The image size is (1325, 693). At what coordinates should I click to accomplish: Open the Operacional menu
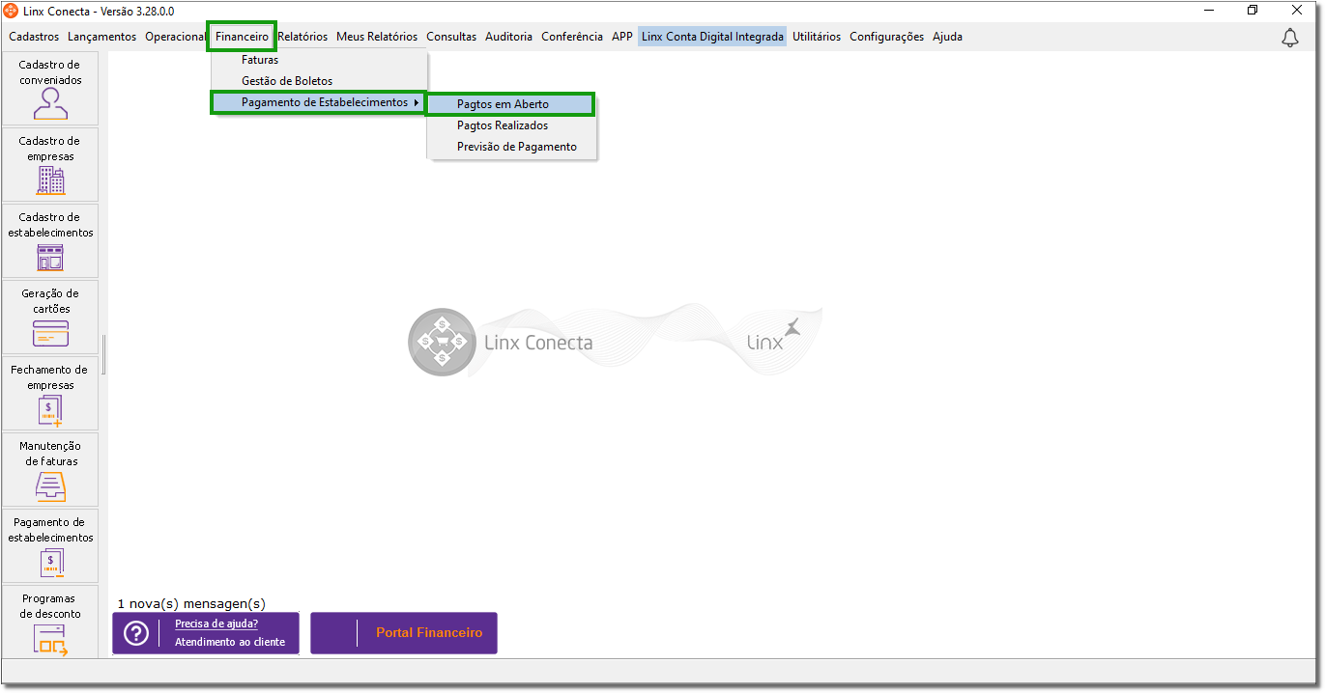pyautogui.click(x=176, y=37)
